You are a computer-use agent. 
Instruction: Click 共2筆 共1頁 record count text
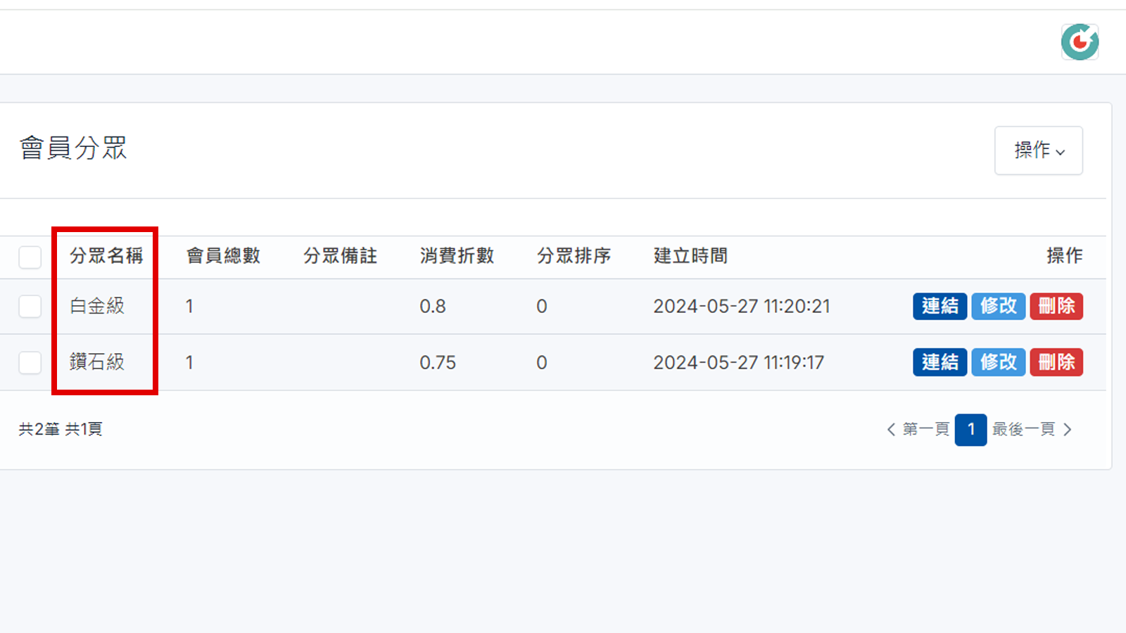(x=61, y=429)
